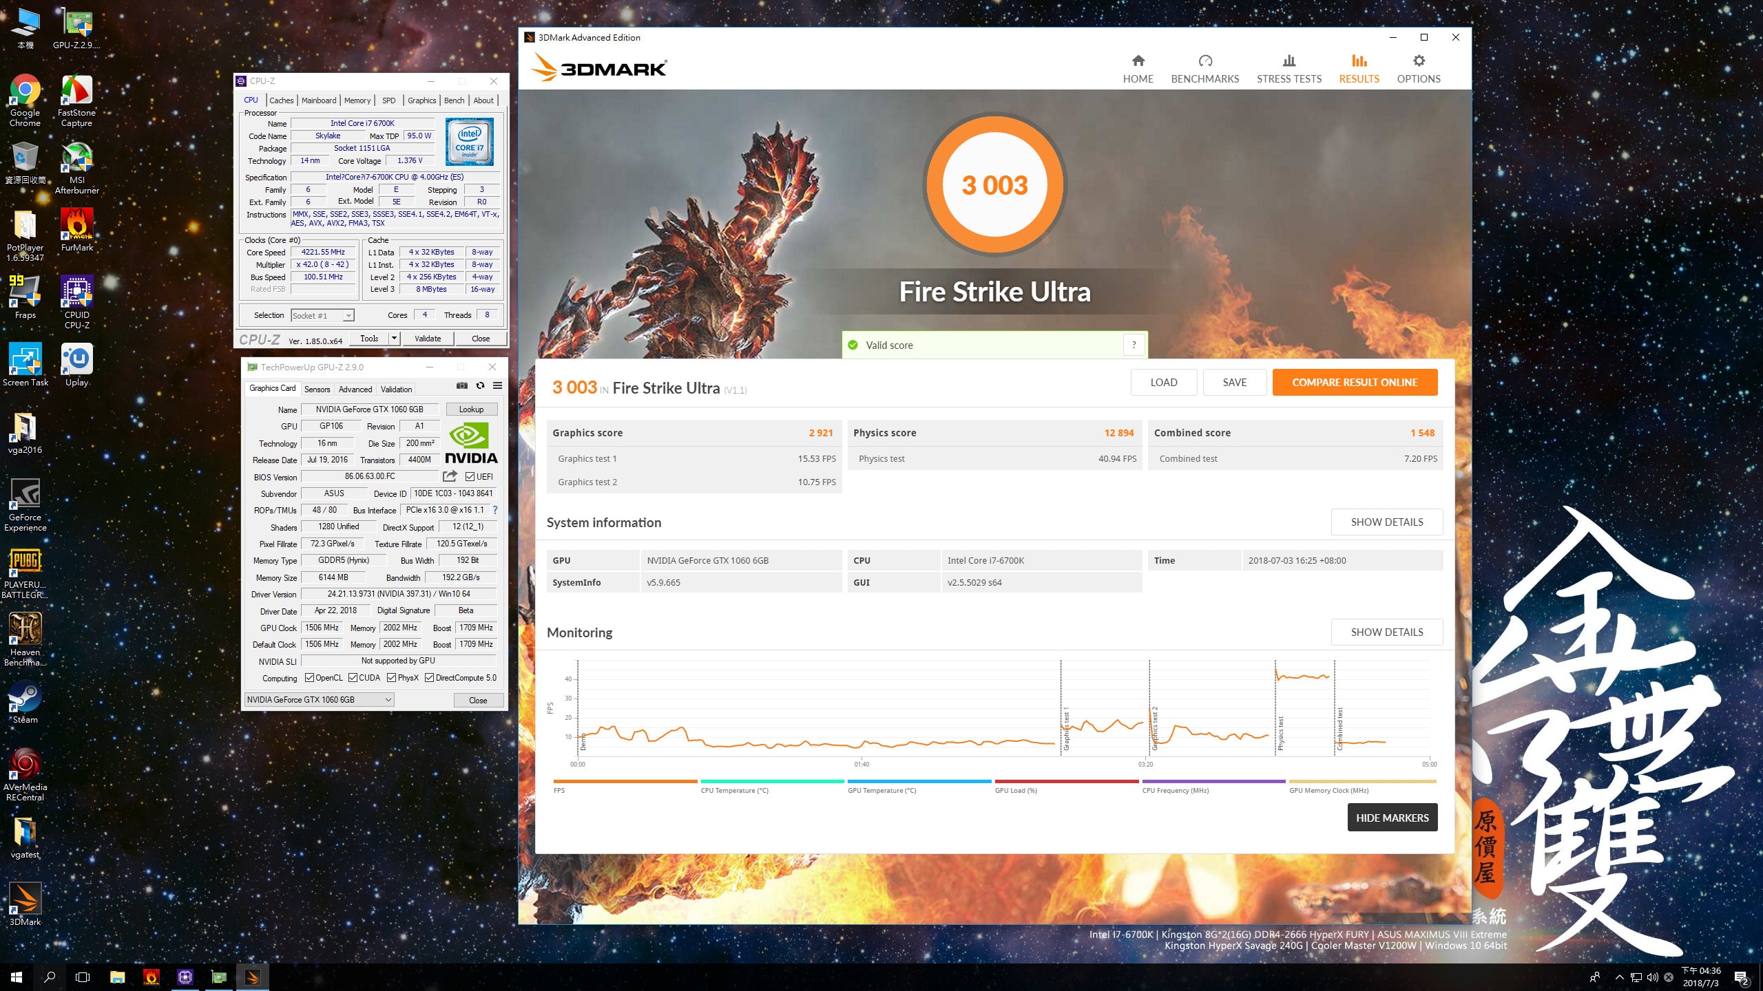1763x991 pixels.
Task: Switch to the Sensors tab in GPU-Z
Action: click(x=317, y=390)
